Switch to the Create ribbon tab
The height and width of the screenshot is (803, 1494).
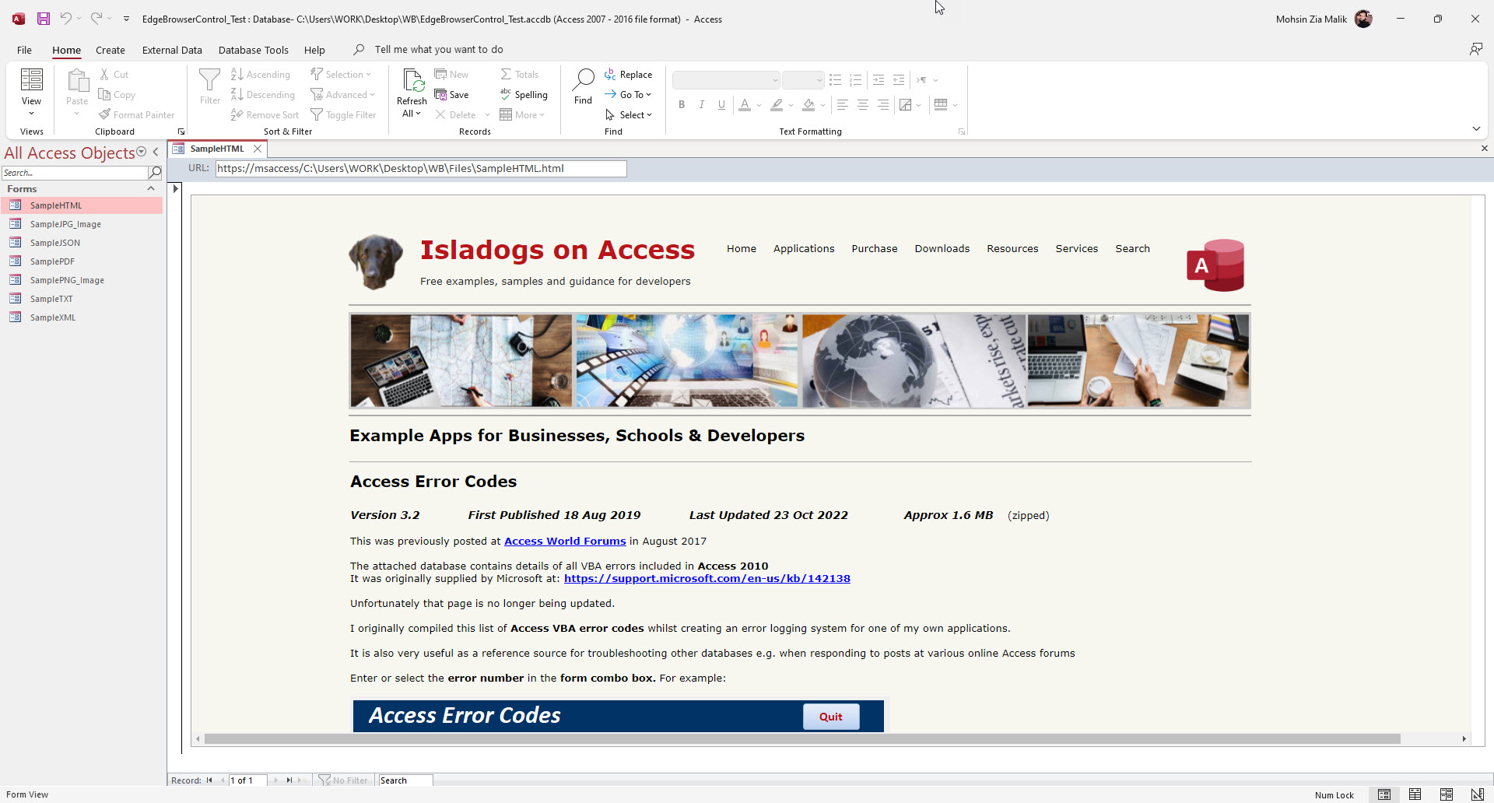tap(110, 50)
